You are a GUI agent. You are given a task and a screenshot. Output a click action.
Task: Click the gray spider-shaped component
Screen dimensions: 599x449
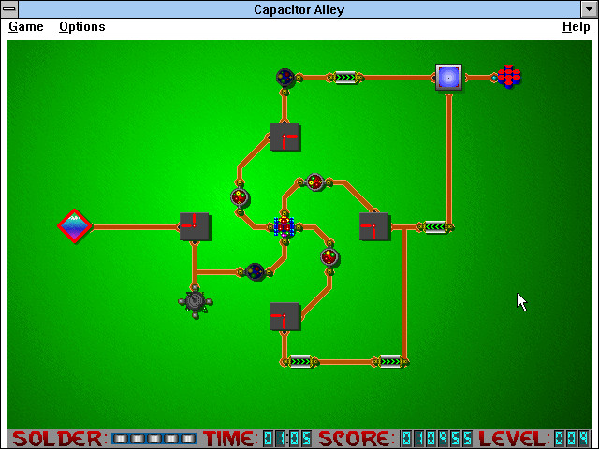[195, 301]
